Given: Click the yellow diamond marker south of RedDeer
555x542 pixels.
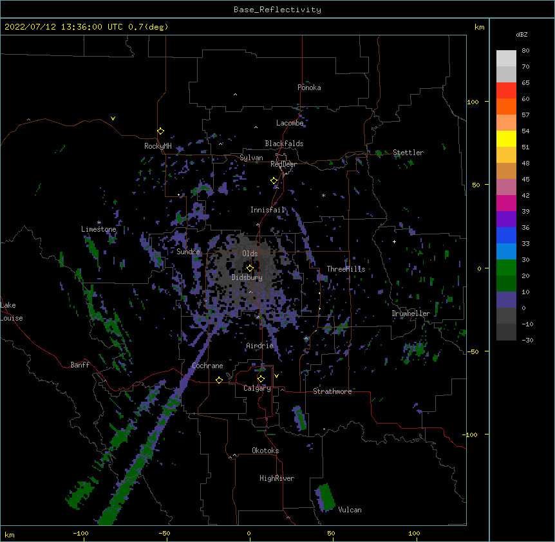Looking at the screenshot, I should point(274,181).
